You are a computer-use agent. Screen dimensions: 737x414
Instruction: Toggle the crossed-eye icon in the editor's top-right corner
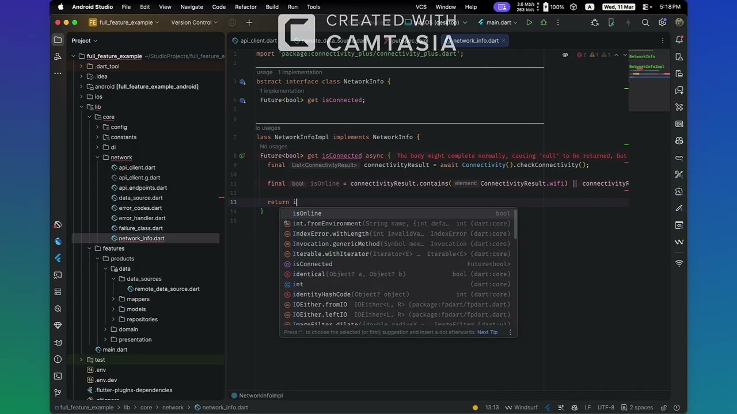(565, 55)
